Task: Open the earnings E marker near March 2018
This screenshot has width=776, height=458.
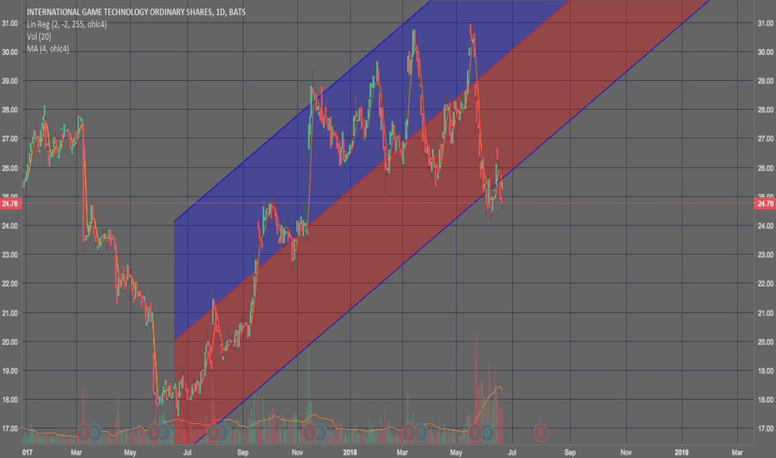Action: coord(409,433)
